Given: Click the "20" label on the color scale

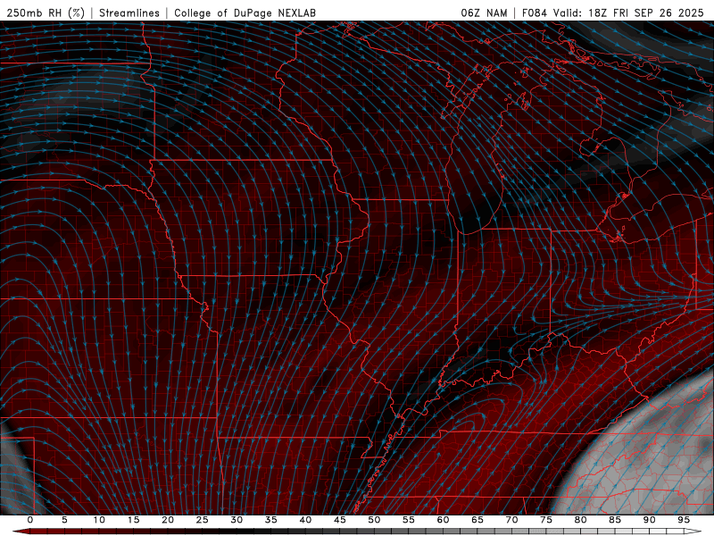Looking at the screenshot, I should click(x=168, y=520).
